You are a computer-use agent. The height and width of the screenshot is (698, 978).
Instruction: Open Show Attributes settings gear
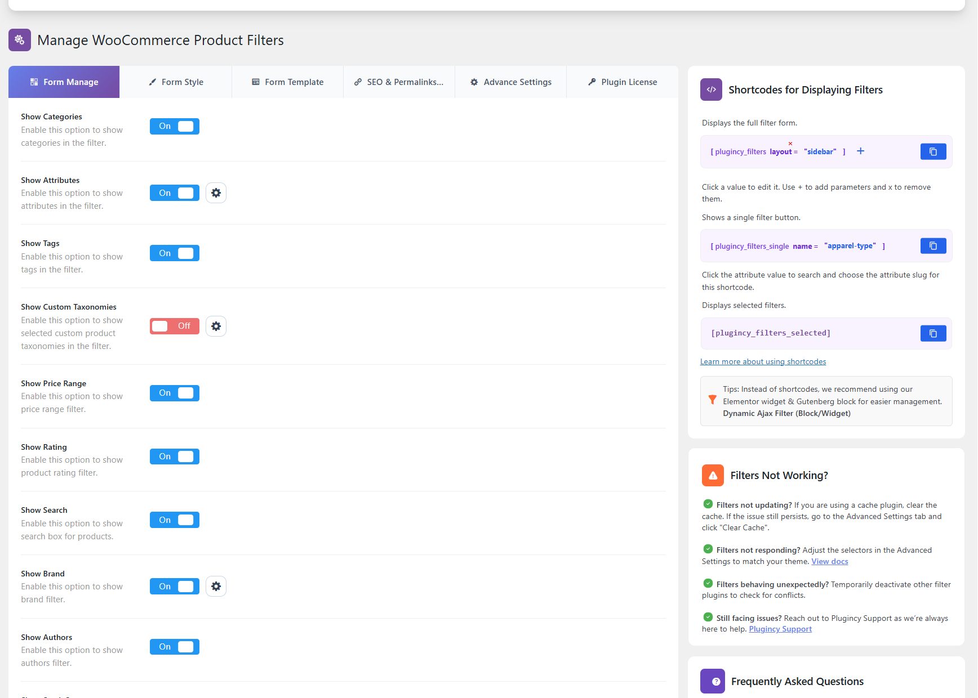[216, 193]
